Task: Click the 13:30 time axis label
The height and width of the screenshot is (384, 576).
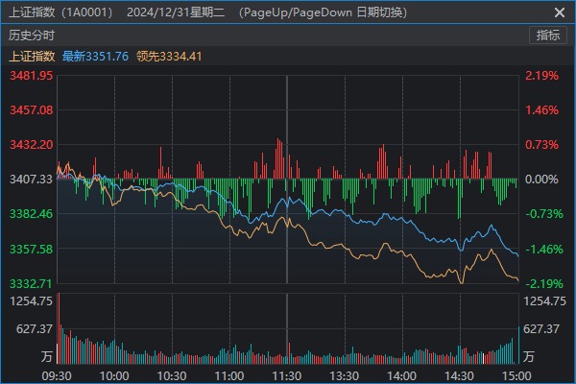Action: [345, 375]
